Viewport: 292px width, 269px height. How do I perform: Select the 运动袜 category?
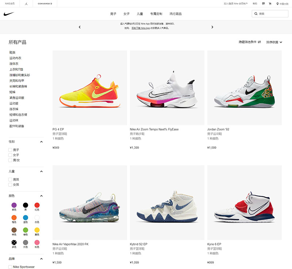pos(14,120)
